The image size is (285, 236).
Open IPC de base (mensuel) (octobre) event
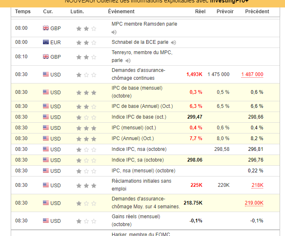(x=137, y=92)
